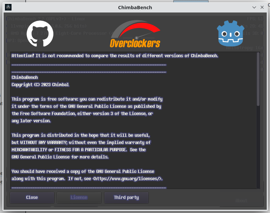This screenshot has width=270, height=213.
Task: Click the 'the Free Software Foundation' line
Action: 82,113
